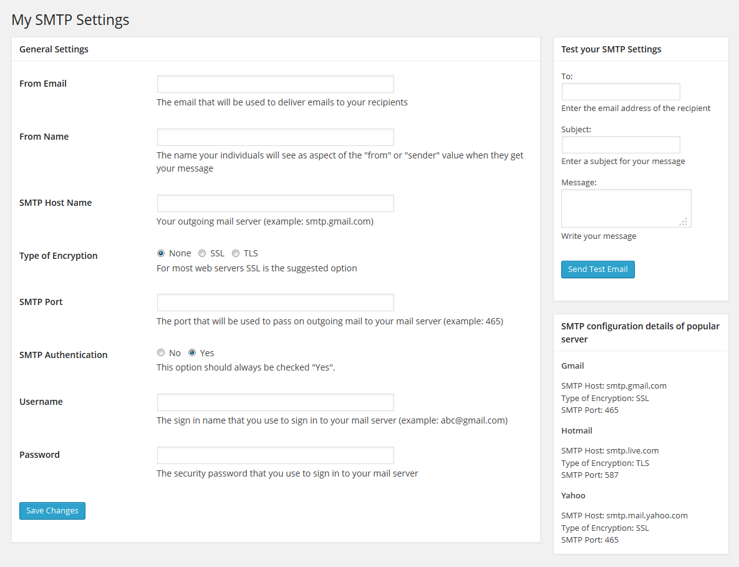Focus the SMTP Port input
Image resolution: width=739 pixels, height=567 pixels.
[x=275, y=303]
